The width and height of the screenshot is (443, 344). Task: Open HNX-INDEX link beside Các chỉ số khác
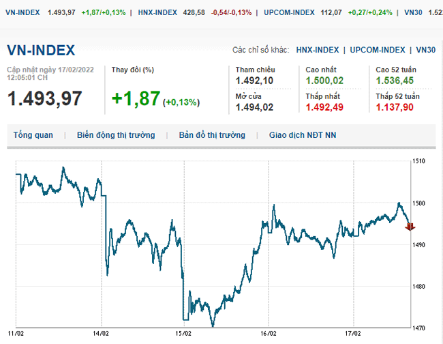317,50
